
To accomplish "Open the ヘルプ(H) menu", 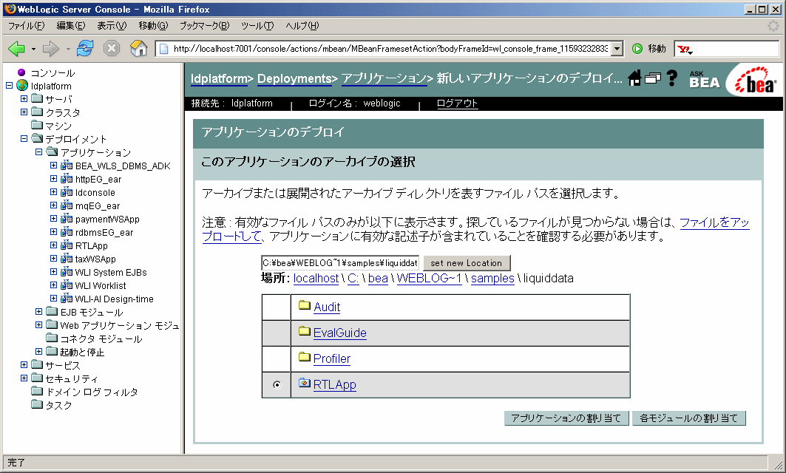I will (x=302, y=26).
